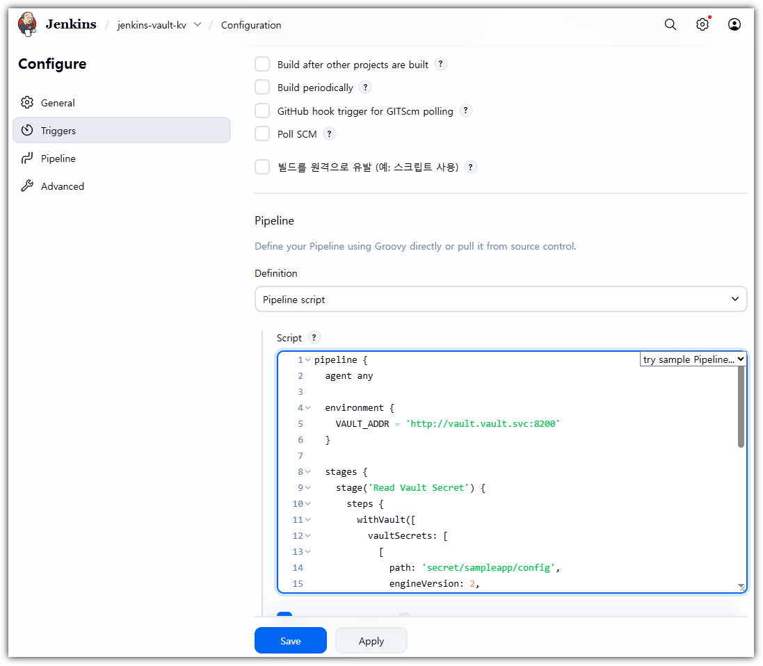
Task: Collapse code fold at line 11 withVault
Action: coord(307,520)
